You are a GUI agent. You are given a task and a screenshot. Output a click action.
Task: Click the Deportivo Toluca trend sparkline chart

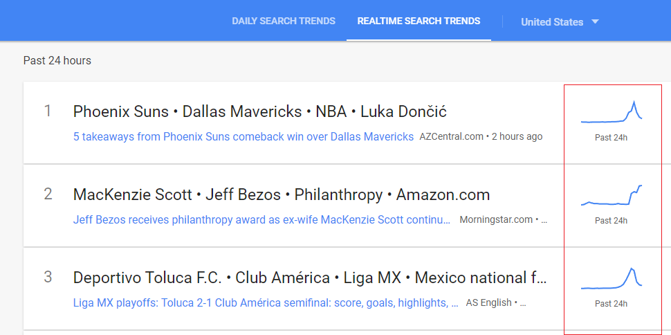pyautogui.click(x=612, y=278)
